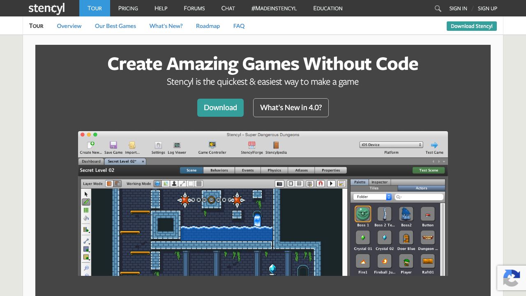Image resolution: width=526 pixels, height=296 pixels.
Task: Open the Roadmap link
Action: pos(208,26)
